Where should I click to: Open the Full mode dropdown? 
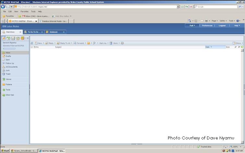[192, 26]
